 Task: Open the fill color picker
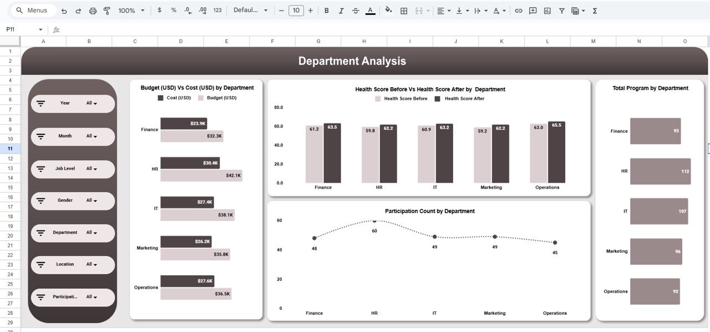[x=388, y=11]
